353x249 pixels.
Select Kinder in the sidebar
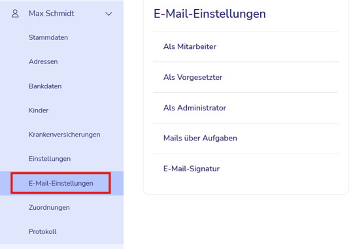(x=39, y=110)
